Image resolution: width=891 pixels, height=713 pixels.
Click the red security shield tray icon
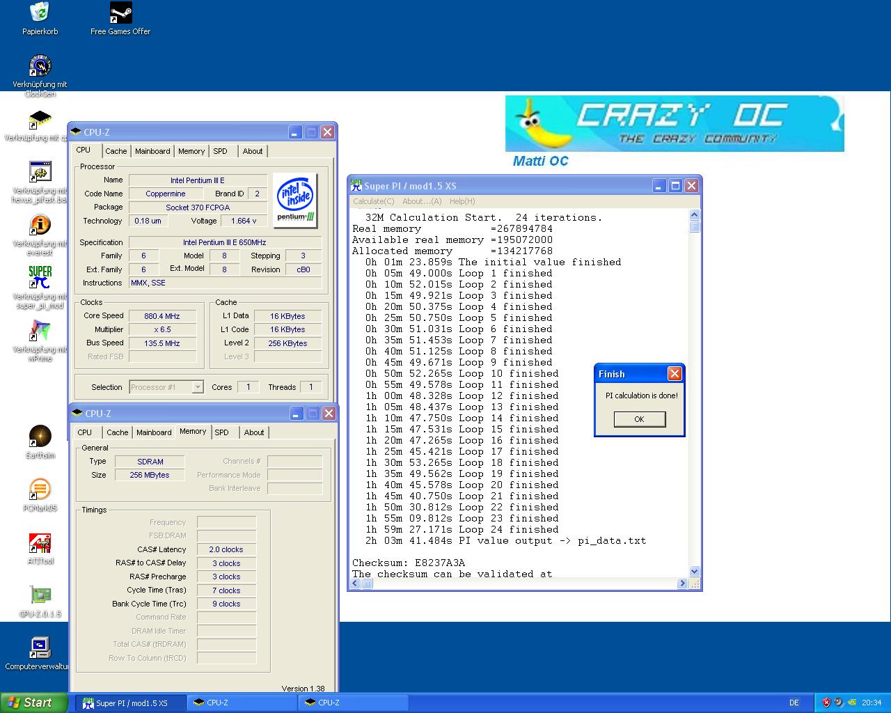click(826, 703)
